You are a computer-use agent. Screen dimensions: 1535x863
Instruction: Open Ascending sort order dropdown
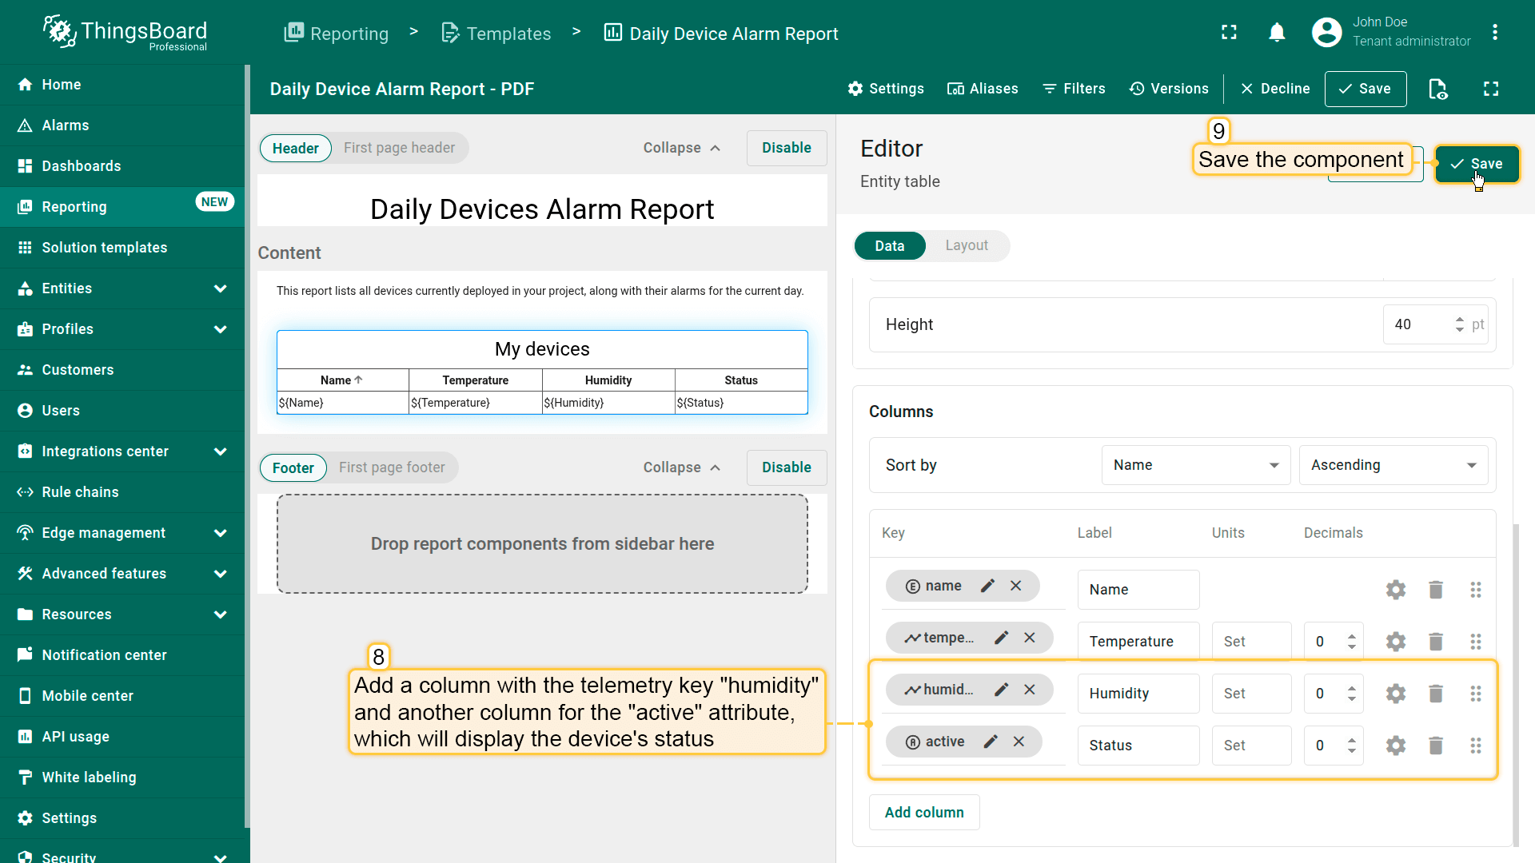point(1393,465)
